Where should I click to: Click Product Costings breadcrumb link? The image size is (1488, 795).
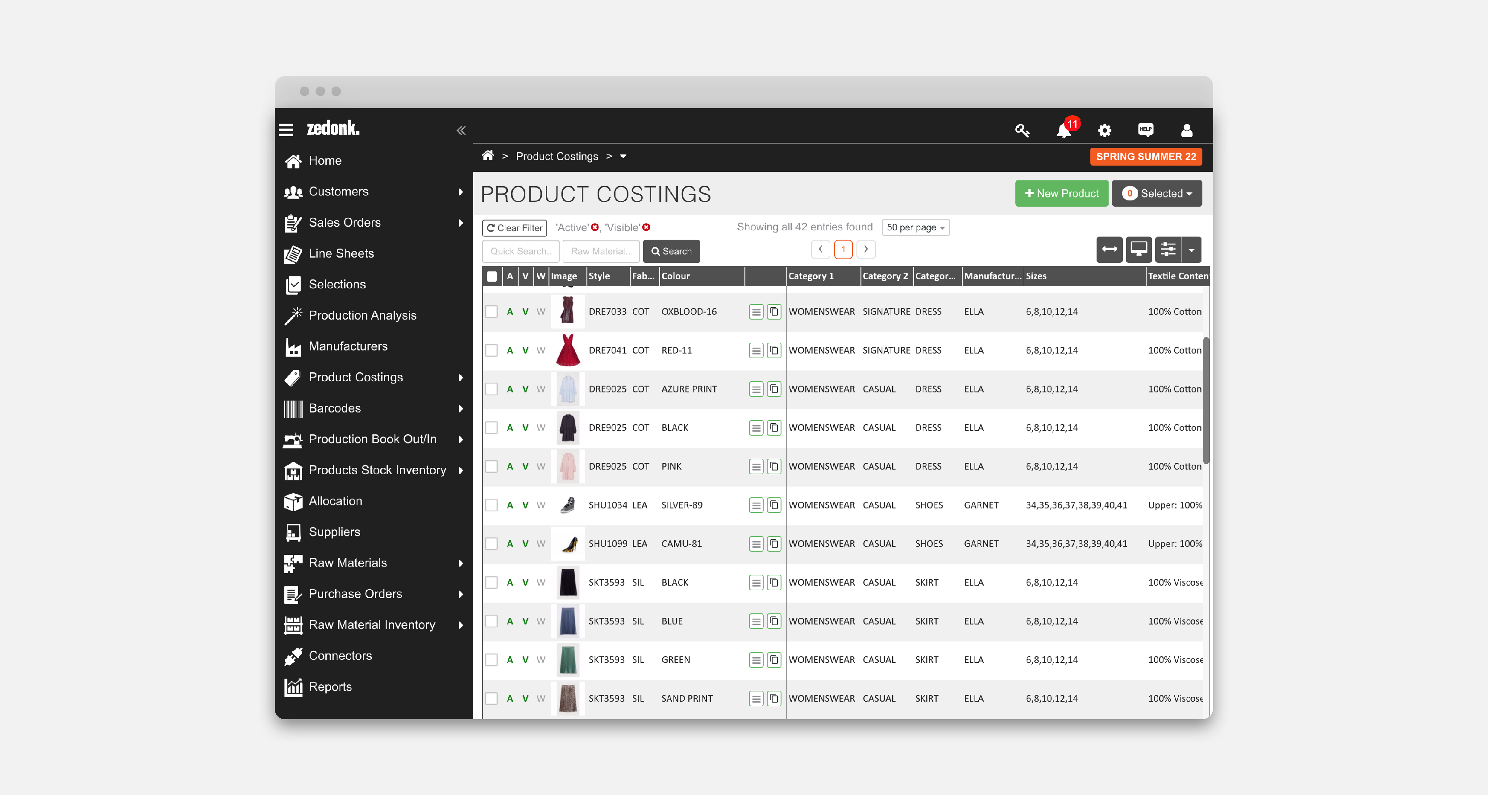(557, 157)
